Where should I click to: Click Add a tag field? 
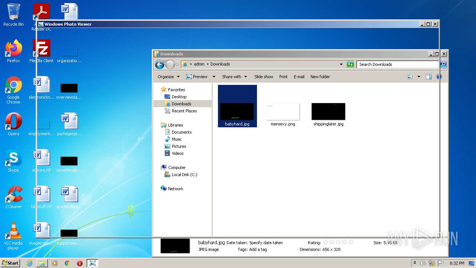click(x=258, y=249)
